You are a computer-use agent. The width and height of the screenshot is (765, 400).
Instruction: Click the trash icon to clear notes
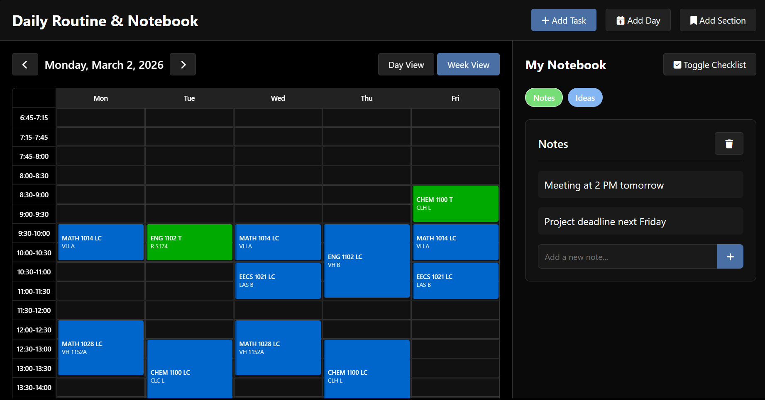coord(729,143)
